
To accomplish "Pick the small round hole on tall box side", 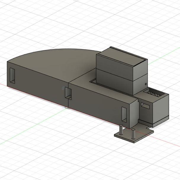I will pyautogui.click(x=146, y=84).
